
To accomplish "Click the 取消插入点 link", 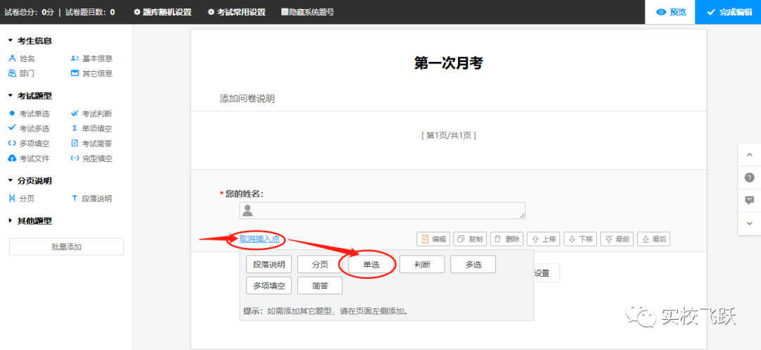I will coord(259,239).
